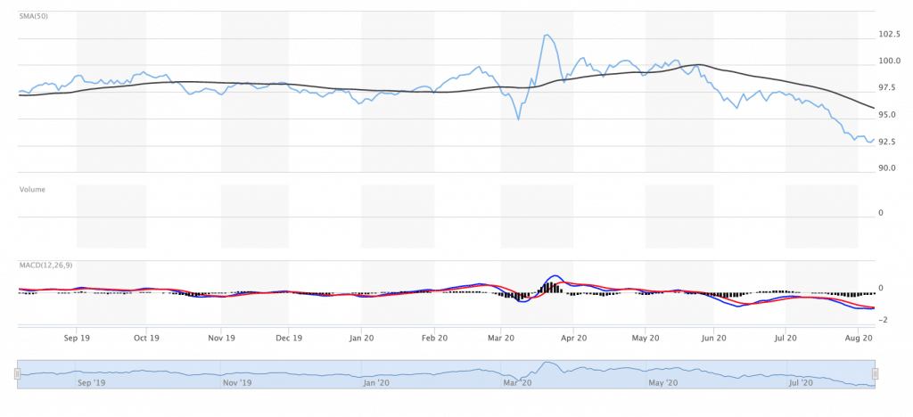Screen dimensions: 913x417
Task: Click the left handle of the range navigator
Action: tap(17, 374)
